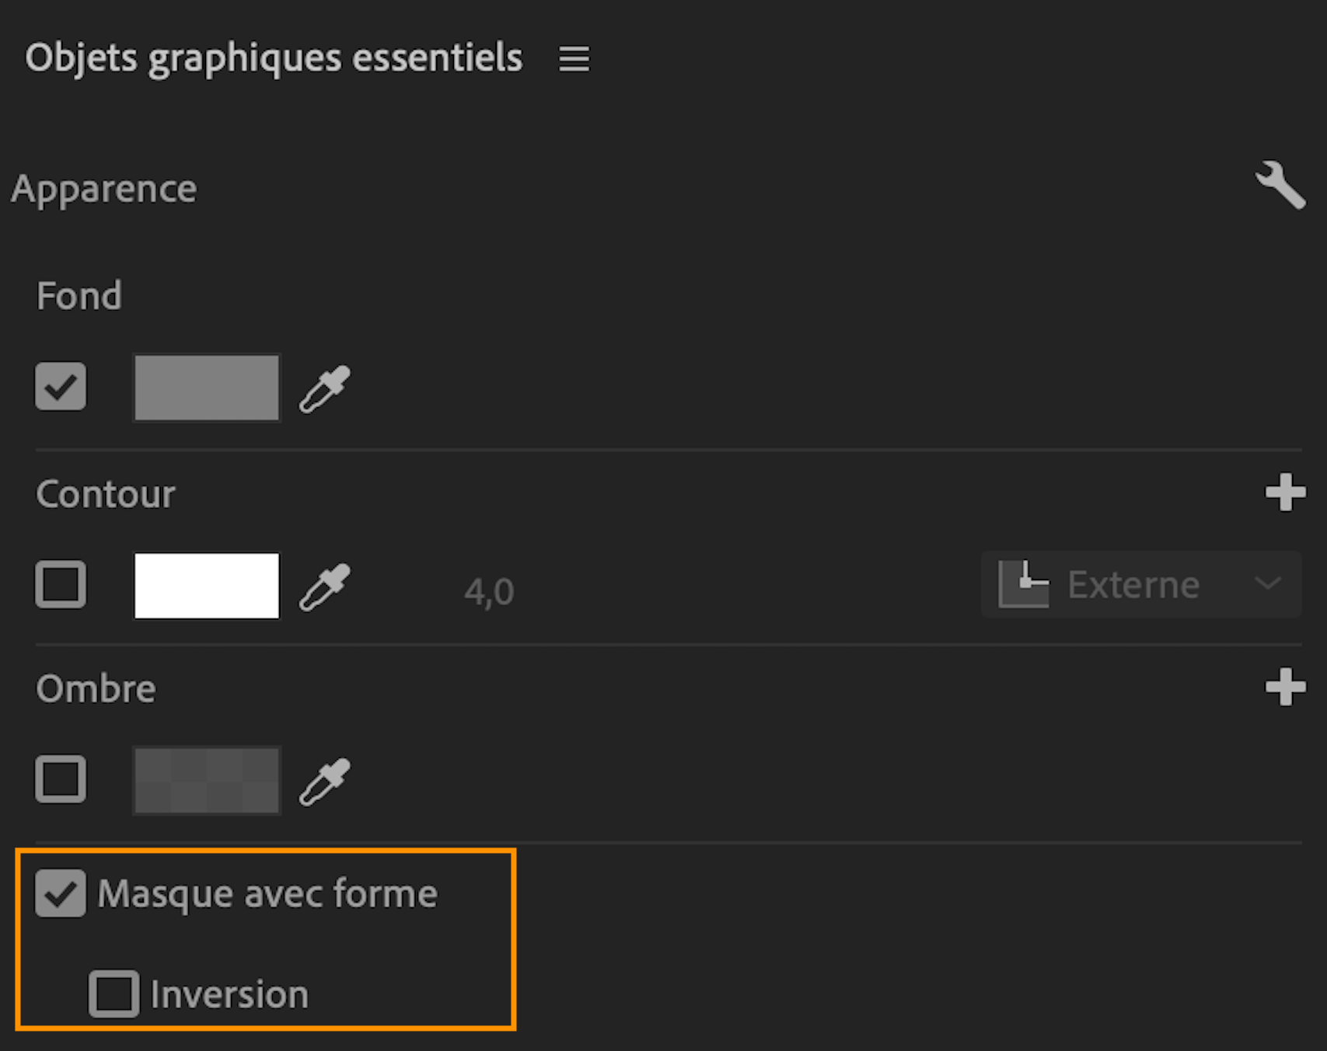Open the gray Fond color swatch
1327x1051 pixels.
pos(207,388)
